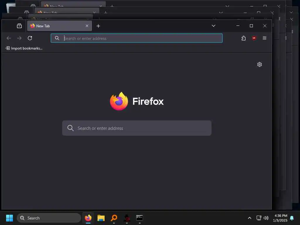This screenshot has height=225, width=300.
Task: Maximize the front Firefox window
Action: [251, 26]
